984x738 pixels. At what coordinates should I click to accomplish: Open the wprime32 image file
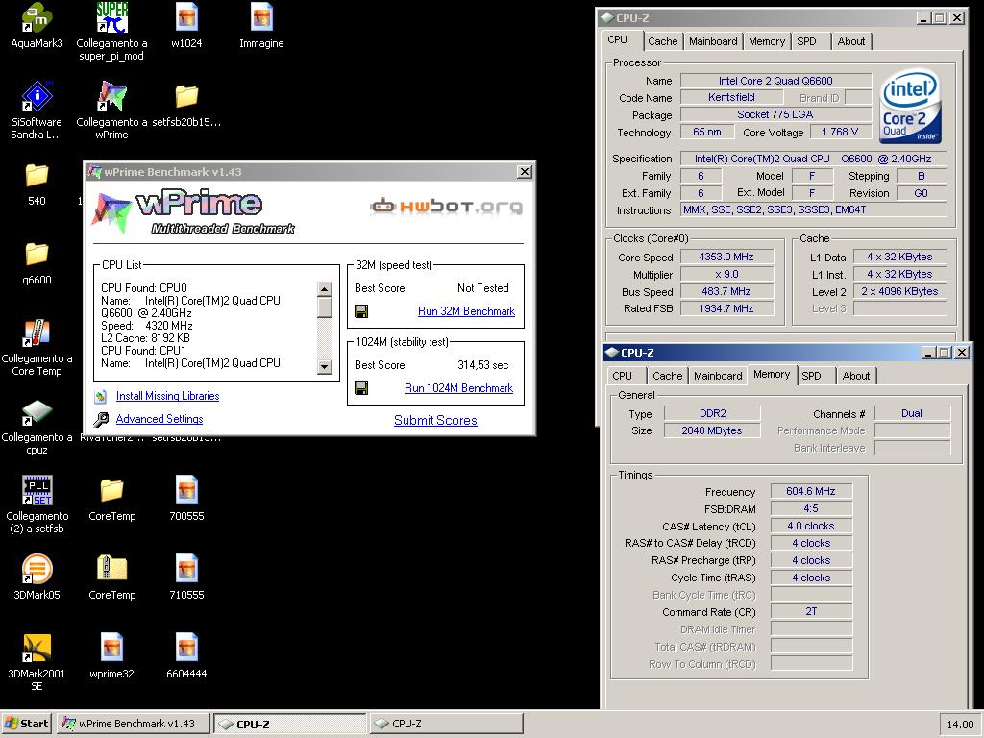pyautogui.click(x=111, y=649)
